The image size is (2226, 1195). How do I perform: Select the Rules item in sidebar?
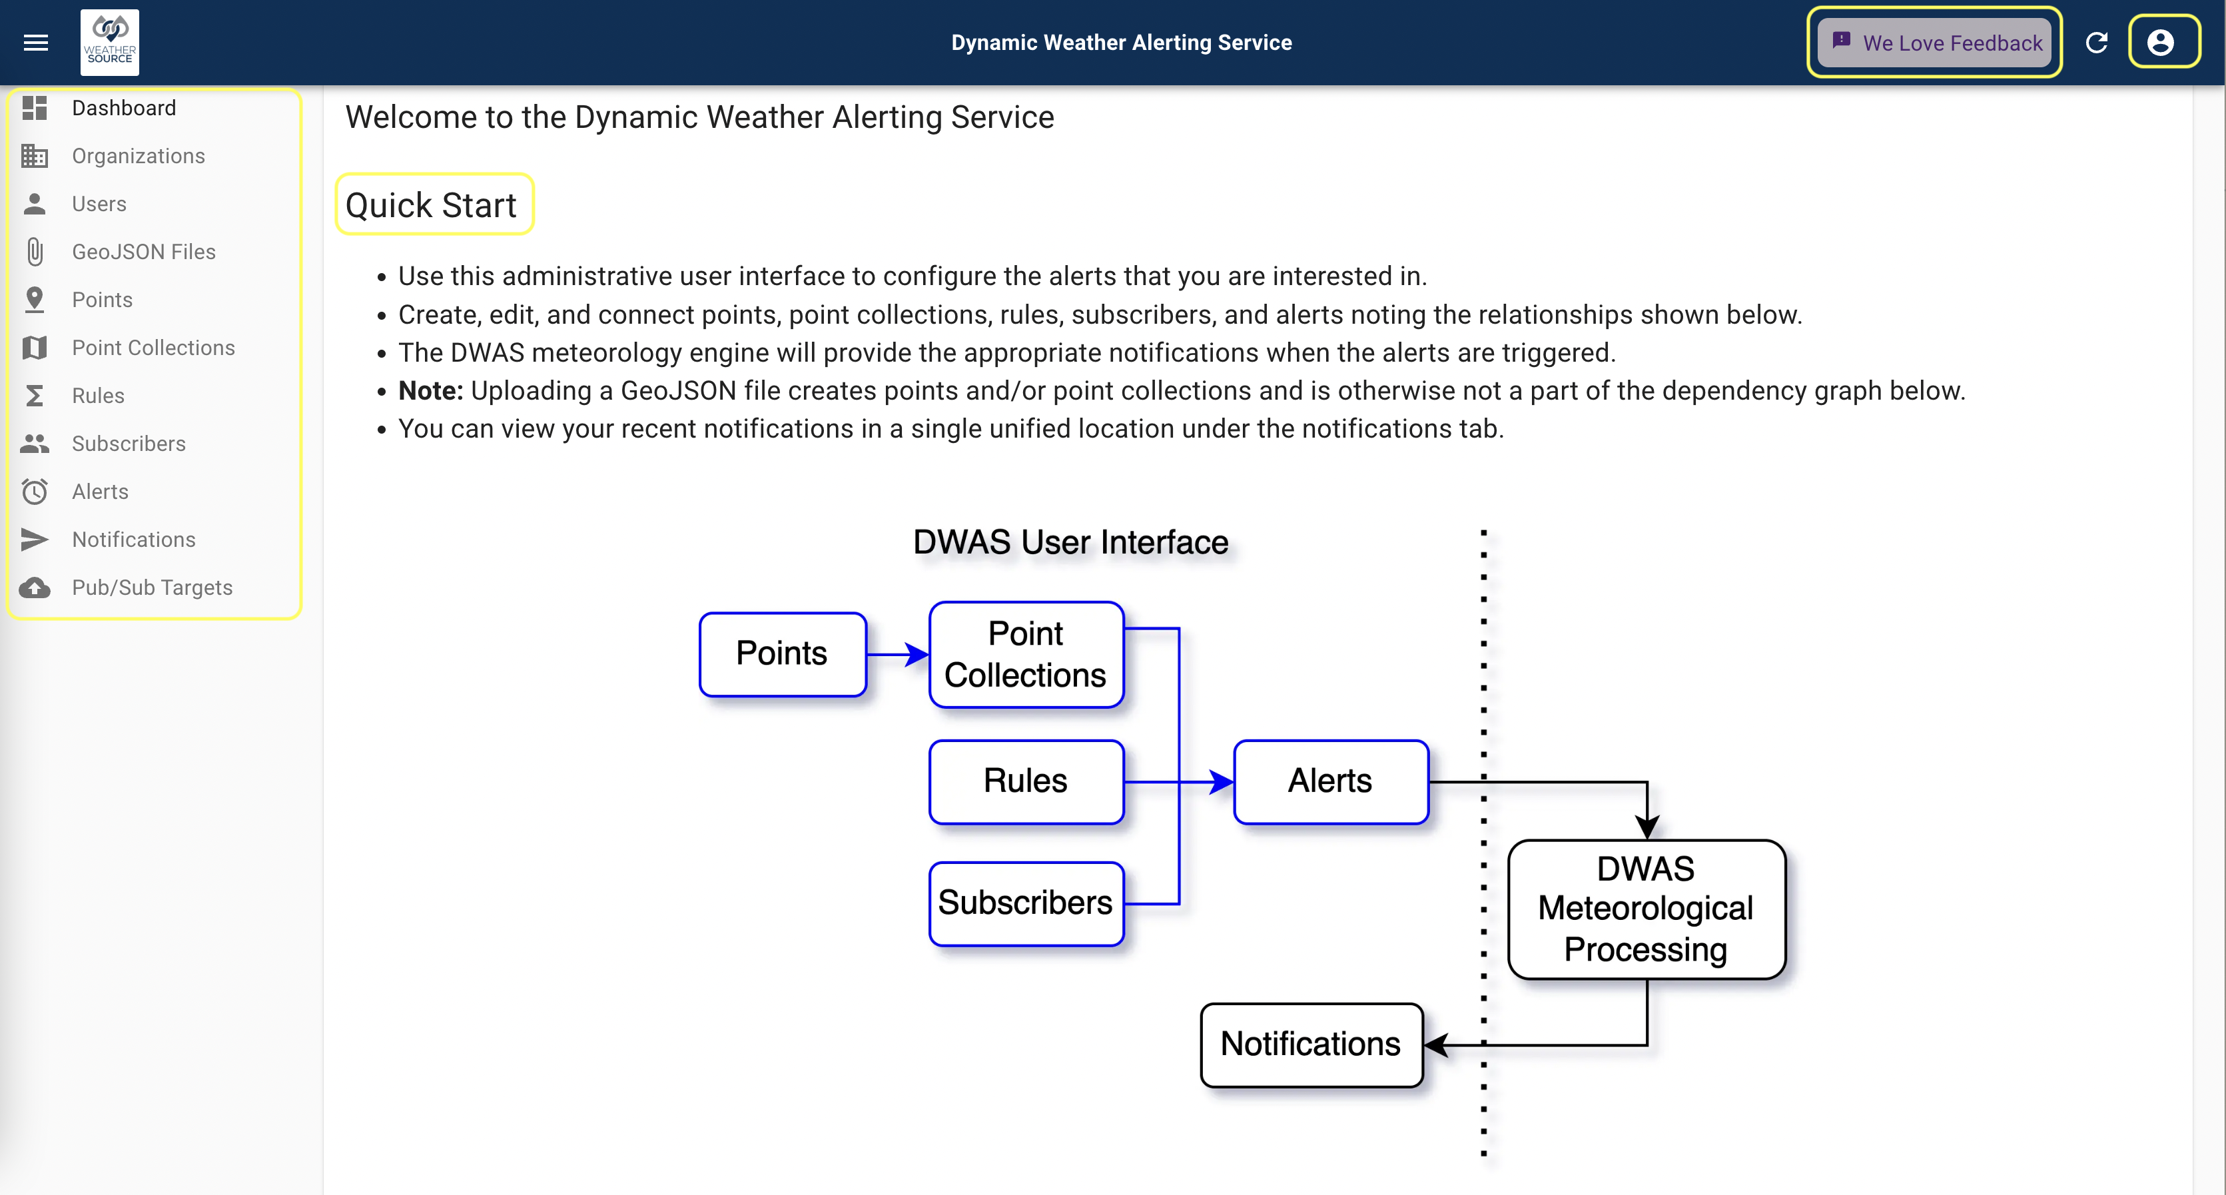pyautogui.click(x=97, y=396)
